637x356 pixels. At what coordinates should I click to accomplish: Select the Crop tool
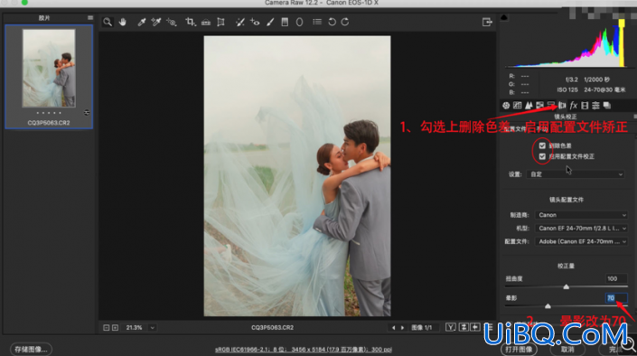(190, 22)
